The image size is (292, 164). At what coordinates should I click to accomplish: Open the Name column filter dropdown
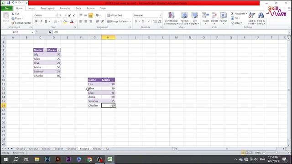point(45,50)
